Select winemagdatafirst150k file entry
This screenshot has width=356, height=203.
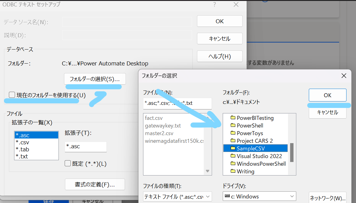pyautogui.click(x=174, y=141)
